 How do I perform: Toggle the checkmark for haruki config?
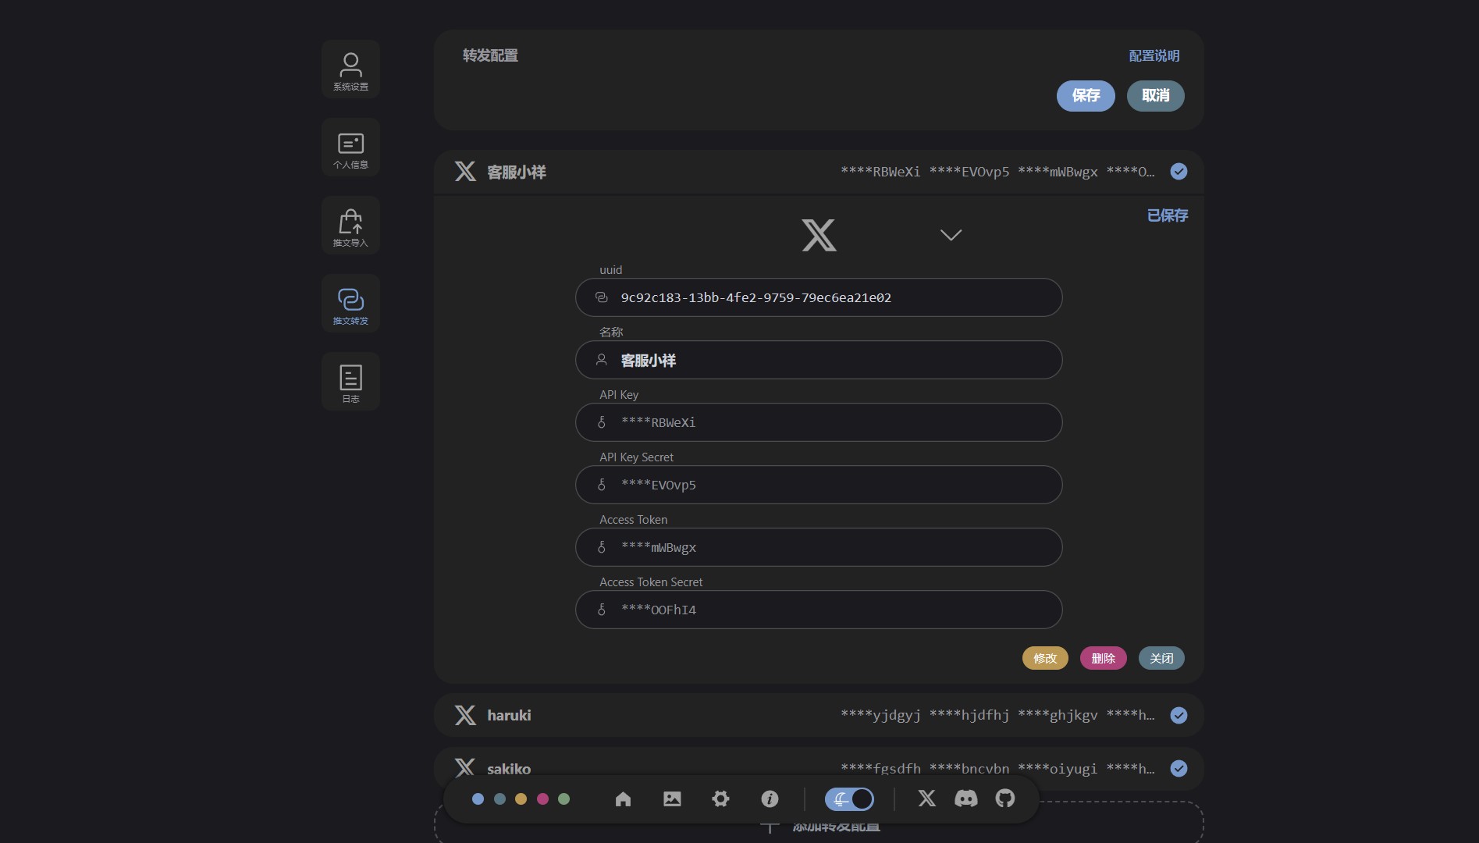pyautogui.click(x=1179, y=715)
